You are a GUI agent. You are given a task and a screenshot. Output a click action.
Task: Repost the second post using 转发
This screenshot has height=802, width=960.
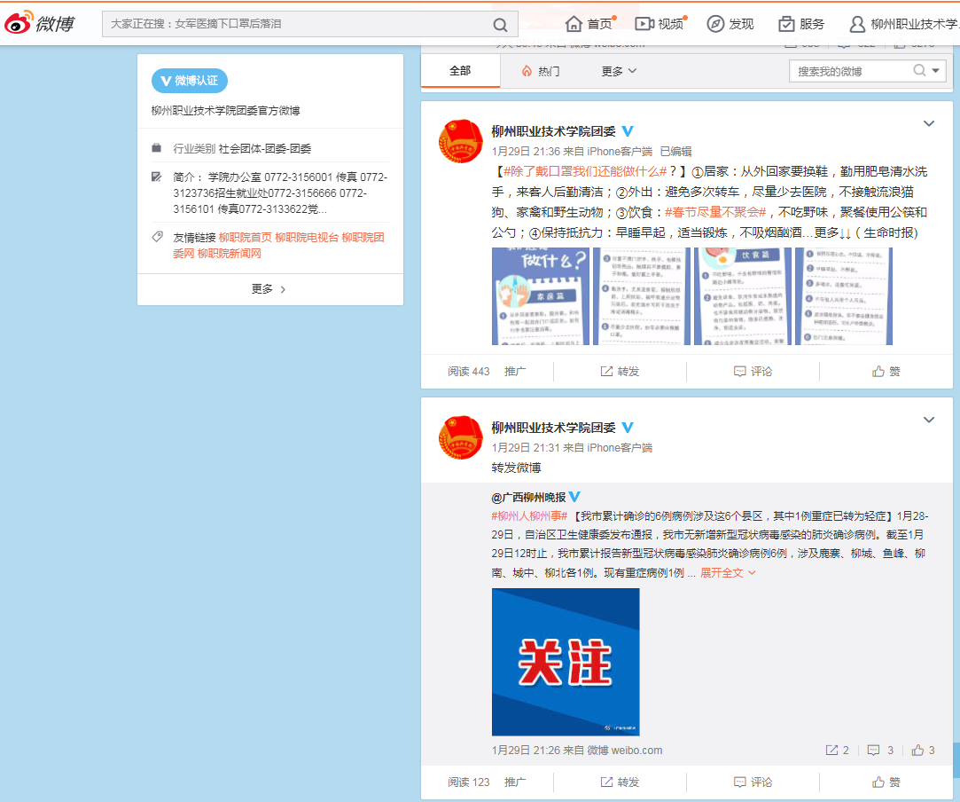620,782
